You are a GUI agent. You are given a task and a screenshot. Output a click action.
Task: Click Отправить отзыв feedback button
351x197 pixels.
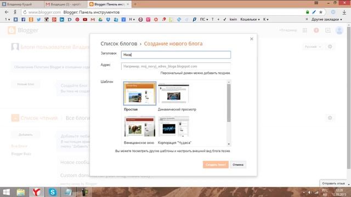point(333,183)
